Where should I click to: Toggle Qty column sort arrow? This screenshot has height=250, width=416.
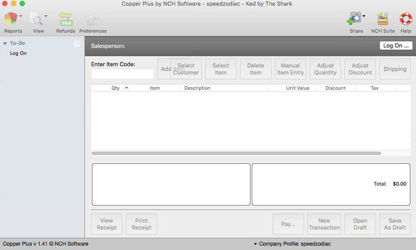(x=127, y=88)
